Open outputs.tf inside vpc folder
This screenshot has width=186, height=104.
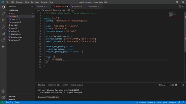click(x=21, y=19)
